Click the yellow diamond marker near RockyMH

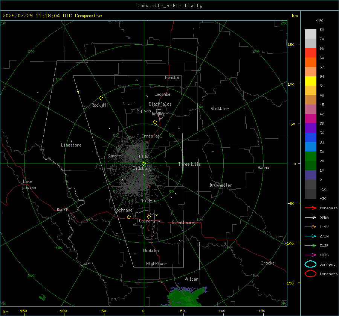[101, 98]
